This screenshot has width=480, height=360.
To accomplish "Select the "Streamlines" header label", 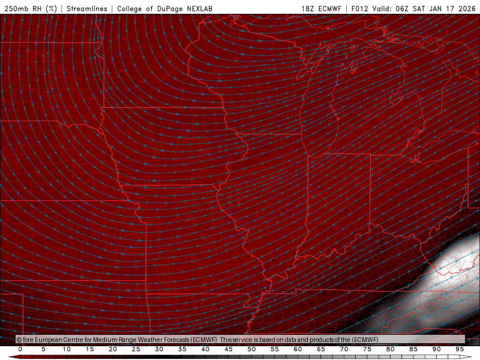I will 87,8.
